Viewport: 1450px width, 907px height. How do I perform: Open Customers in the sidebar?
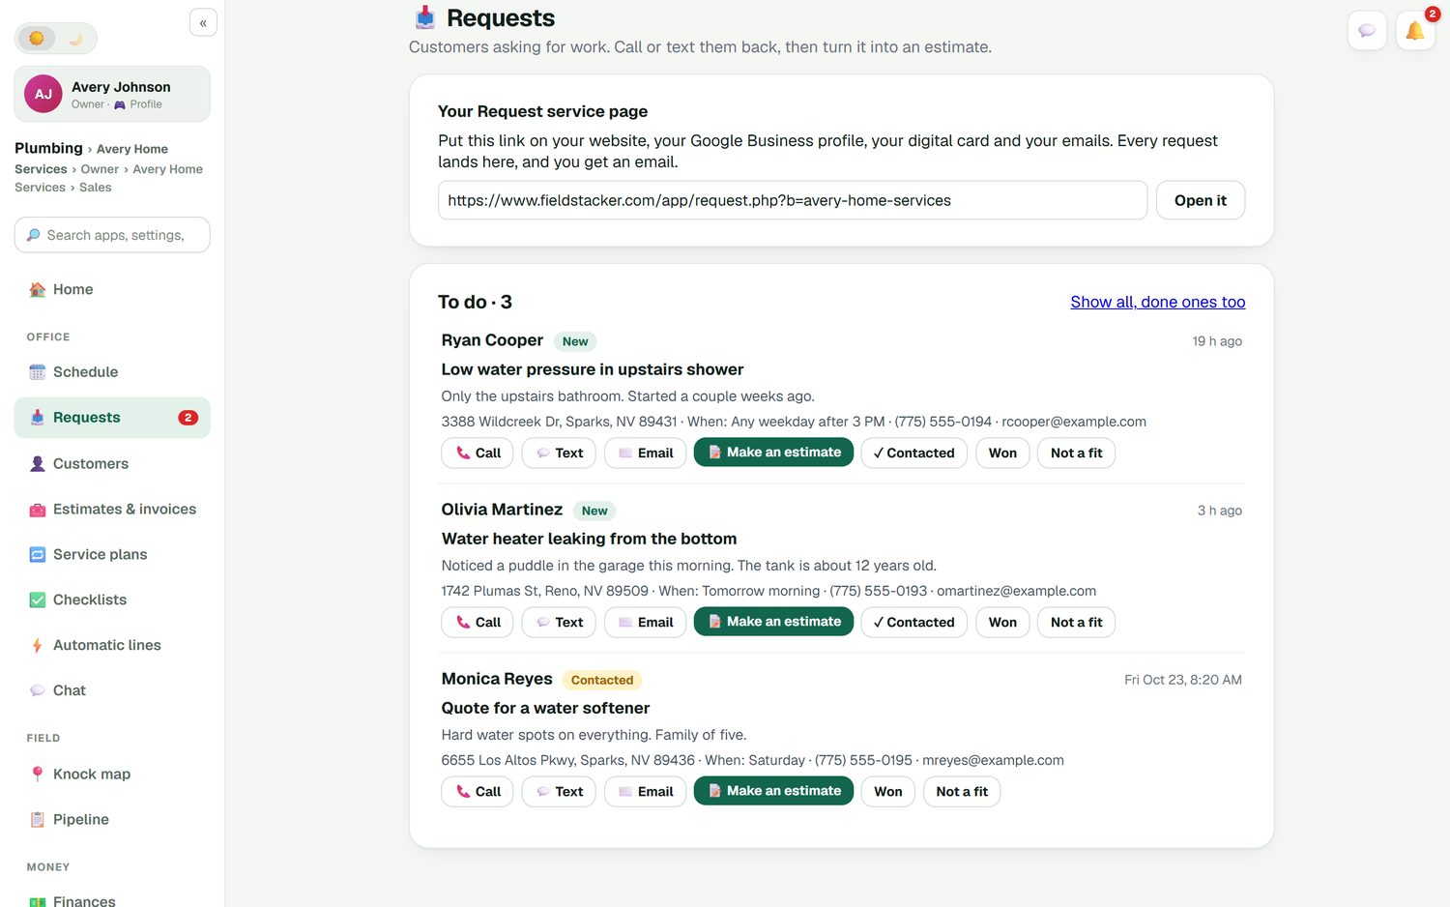pyautogui.click(x=112, y=463)
